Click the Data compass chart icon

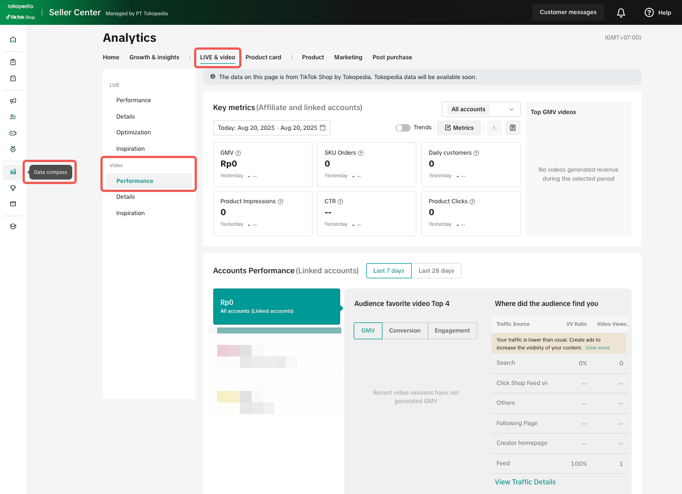coord(13,172)
